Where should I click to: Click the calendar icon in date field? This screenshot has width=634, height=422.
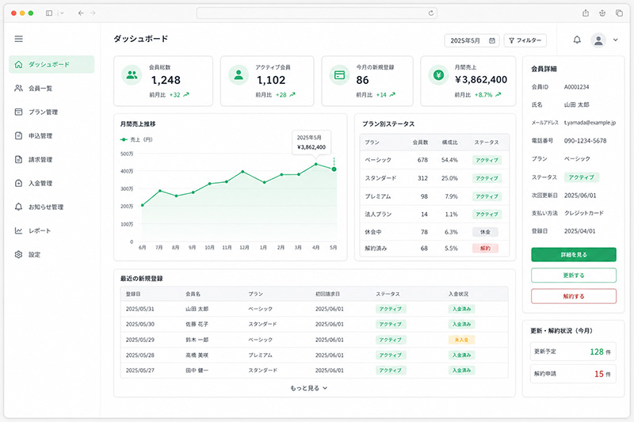[x=492, y=40]
